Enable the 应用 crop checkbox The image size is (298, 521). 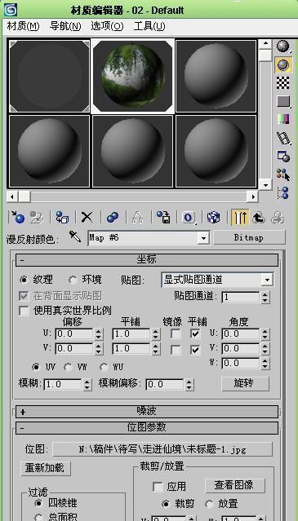158,487
